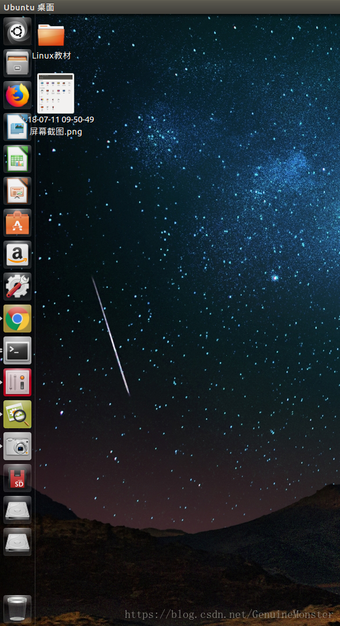Screen dimensions: 340x626
Task: Launch Google Chrome browser
Action: tap(17, 318)
